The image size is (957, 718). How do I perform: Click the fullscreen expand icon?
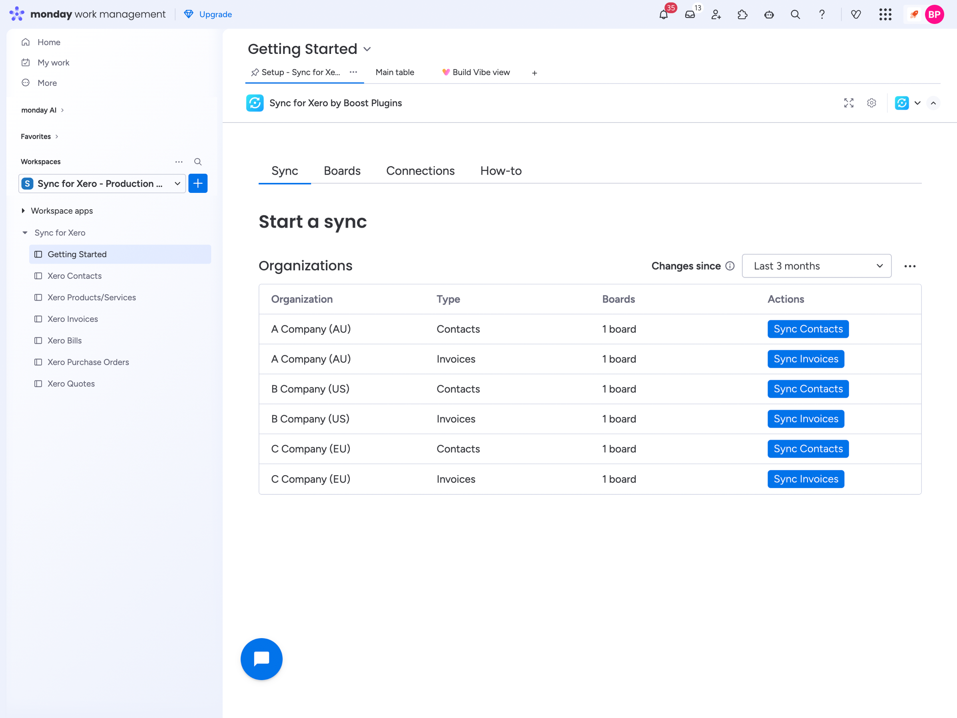coord(848,103)
